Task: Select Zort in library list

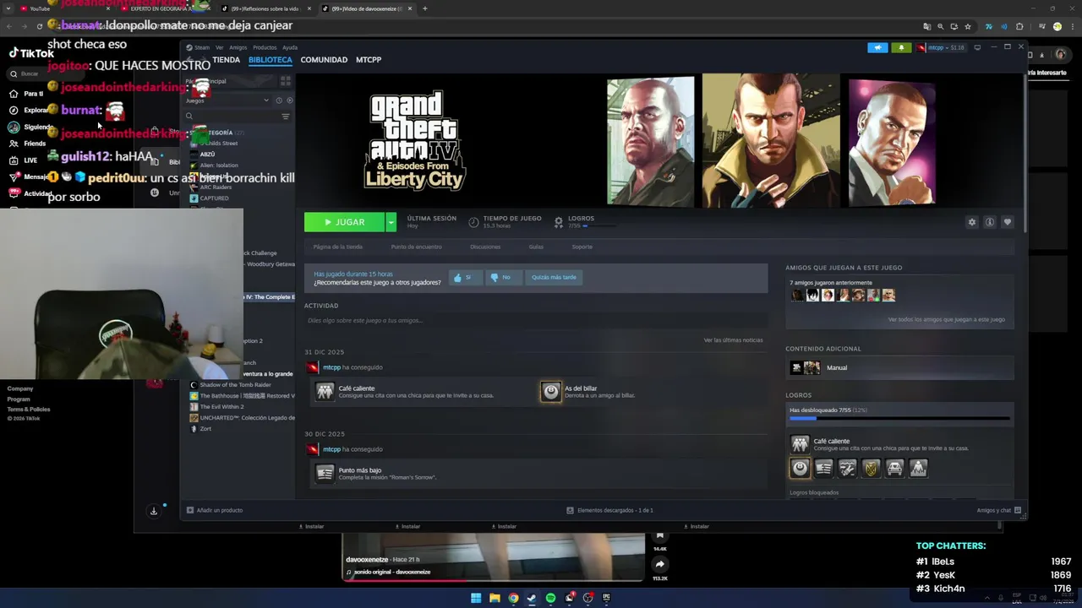Action: pos(205,429)
